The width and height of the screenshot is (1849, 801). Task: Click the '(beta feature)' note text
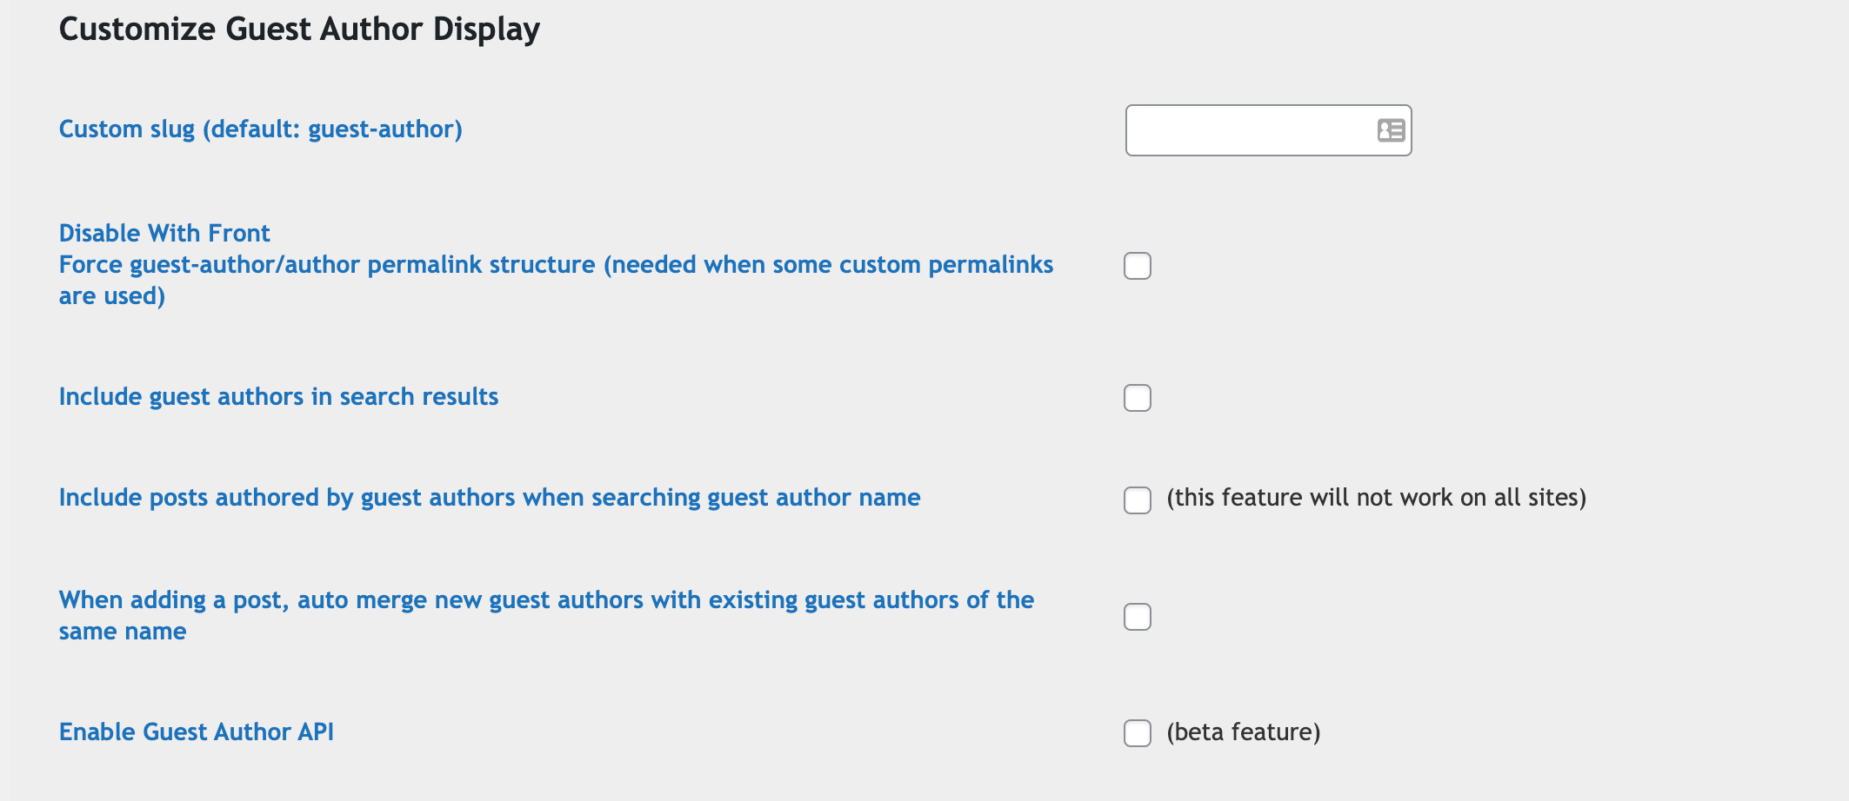1244,732
